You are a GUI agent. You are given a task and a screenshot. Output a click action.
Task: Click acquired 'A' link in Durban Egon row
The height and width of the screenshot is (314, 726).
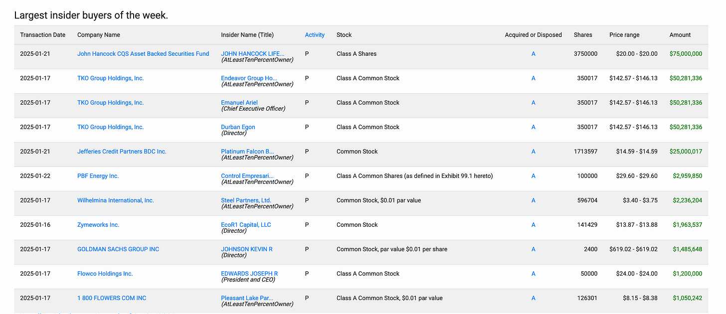[534, 127]
